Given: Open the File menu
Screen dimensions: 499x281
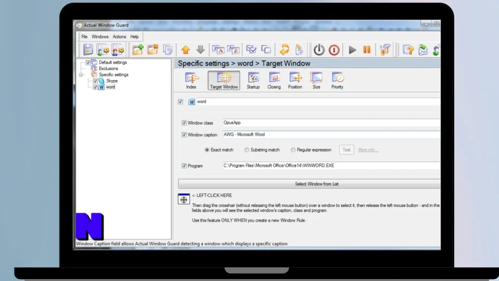Looking at the screenshot, I should [84, 37].
